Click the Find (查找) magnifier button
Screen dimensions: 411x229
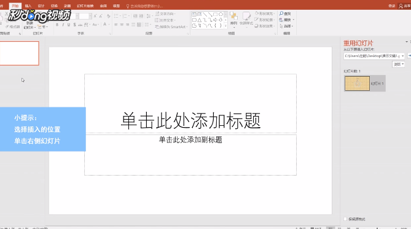[x=285, y=14]
